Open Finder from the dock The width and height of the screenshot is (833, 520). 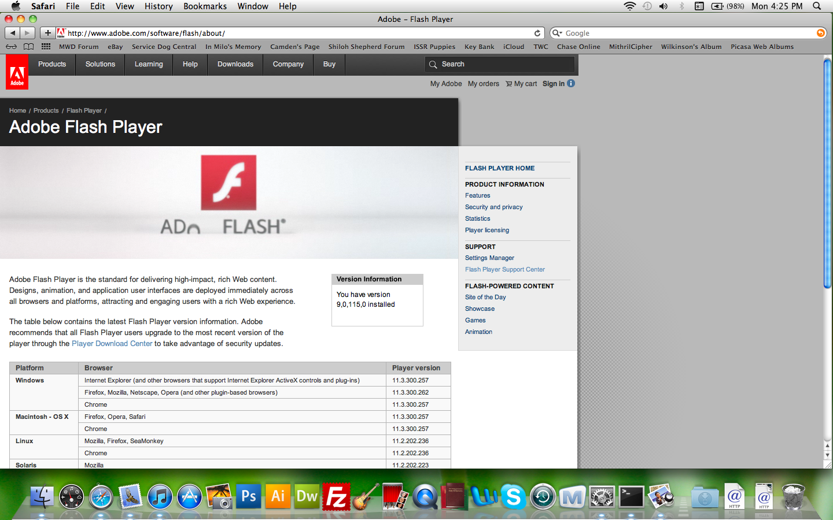point(42,496)
